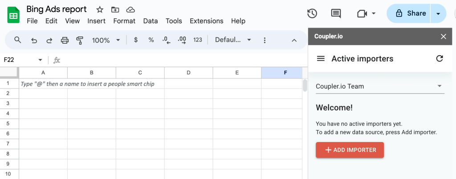
Task: Open the Extensions menu
Action: (x=207, y=21)
